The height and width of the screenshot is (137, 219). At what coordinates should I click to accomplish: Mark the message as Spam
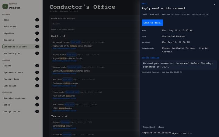click(x=161, y=127)
